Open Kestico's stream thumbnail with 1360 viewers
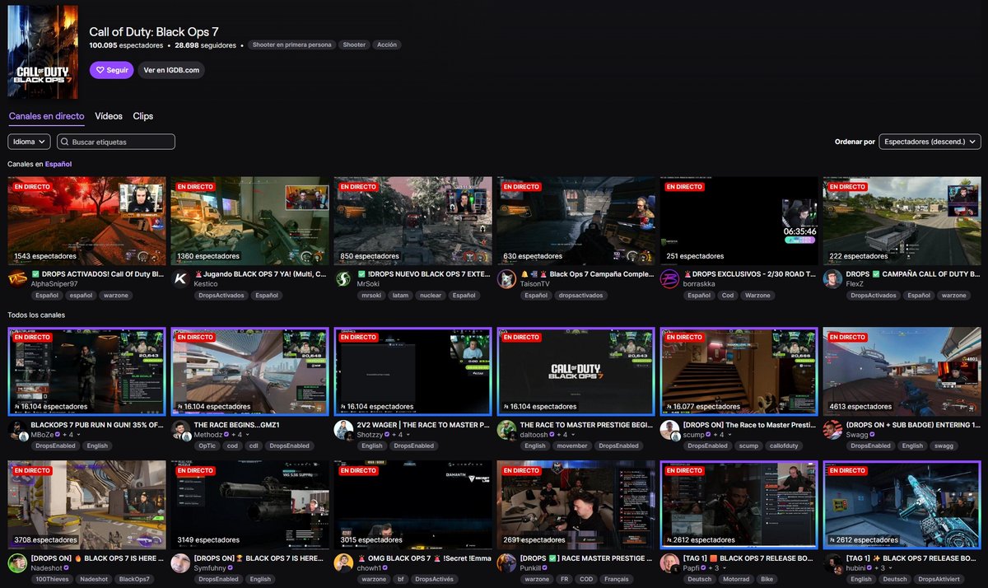988x588 pixels. (x=249, y=221)
